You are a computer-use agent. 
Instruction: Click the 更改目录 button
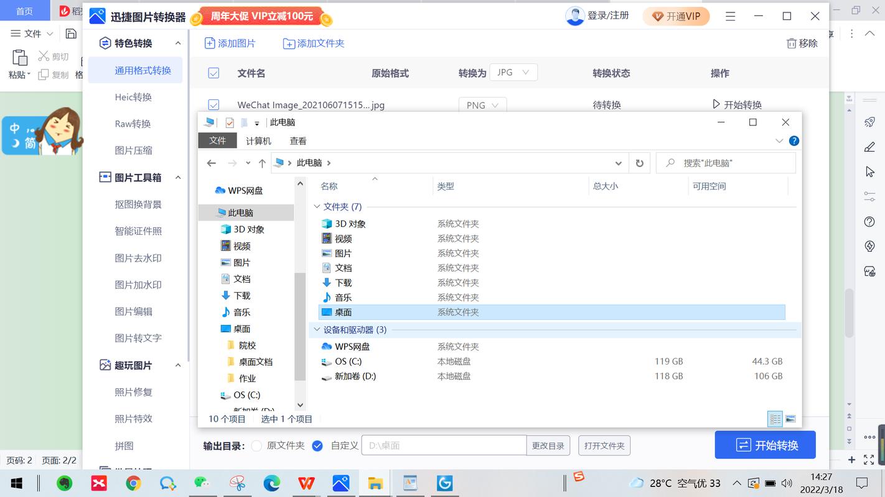coord(548,445)
